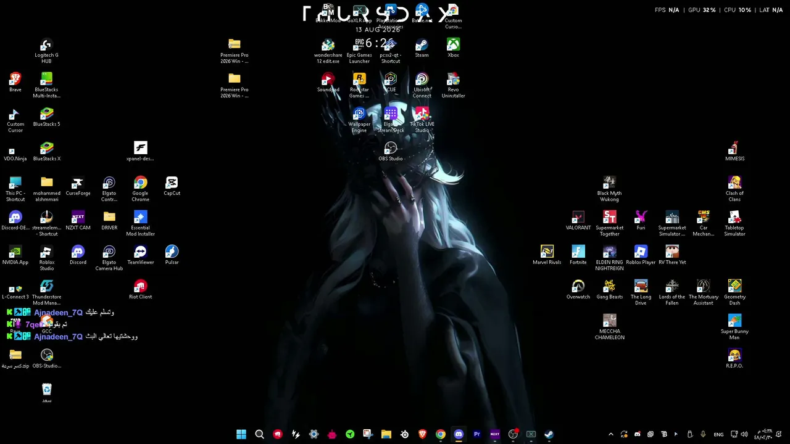Select the Clash of Clans icon

click(x=734, y=189)
